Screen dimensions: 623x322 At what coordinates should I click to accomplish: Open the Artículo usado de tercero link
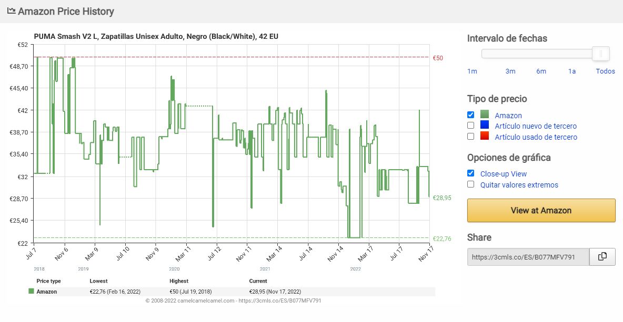click(x=536, y=137)
